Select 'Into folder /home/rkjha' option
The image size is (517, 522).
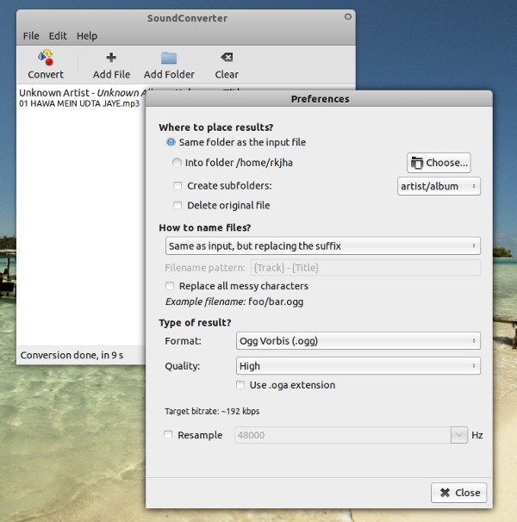pyautogui.click(x=177, y=162)
